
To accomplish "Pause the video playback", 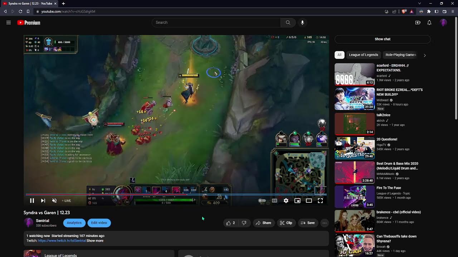I will click(x=32, y=201).
